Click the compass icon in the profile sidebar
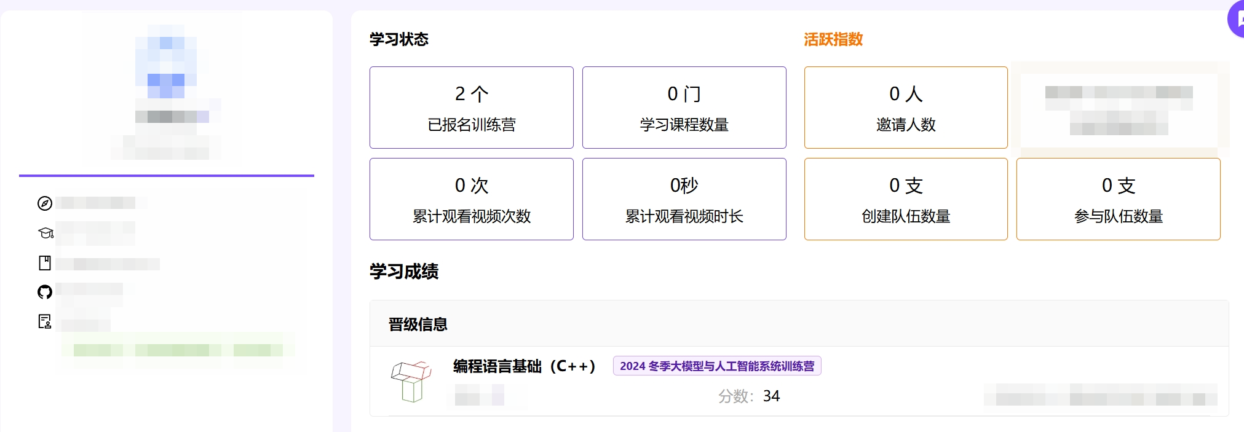Image resolution: width=1244 pixels, height=432 pixels. pyautogui.click(x=45, y=203)
